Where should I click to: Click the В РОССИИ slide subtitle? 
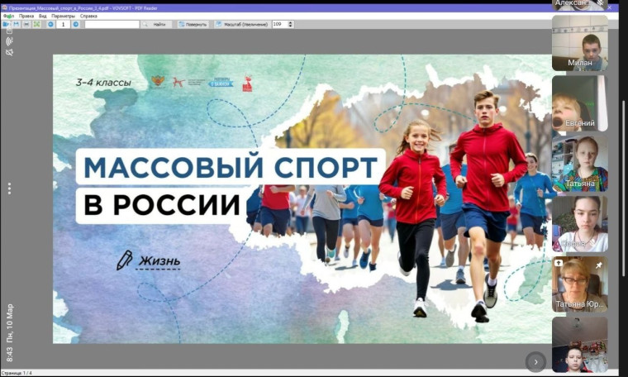click(161, 204)
